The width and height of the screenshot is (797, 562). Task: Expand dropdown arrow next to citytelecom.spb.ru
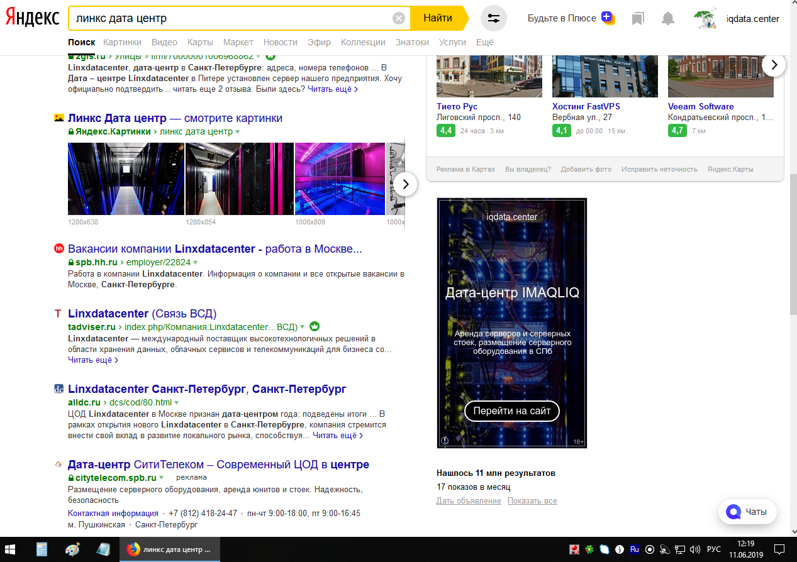click(x=161, y=478)
